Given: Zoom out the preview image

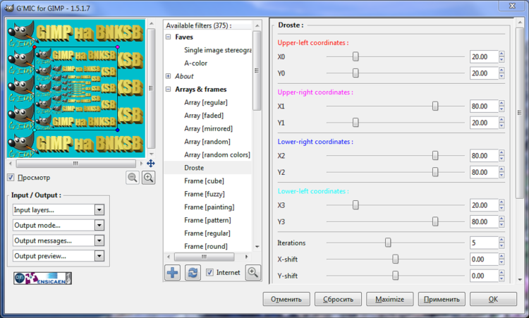Looking at the screenshot, I should click(133, 178).
